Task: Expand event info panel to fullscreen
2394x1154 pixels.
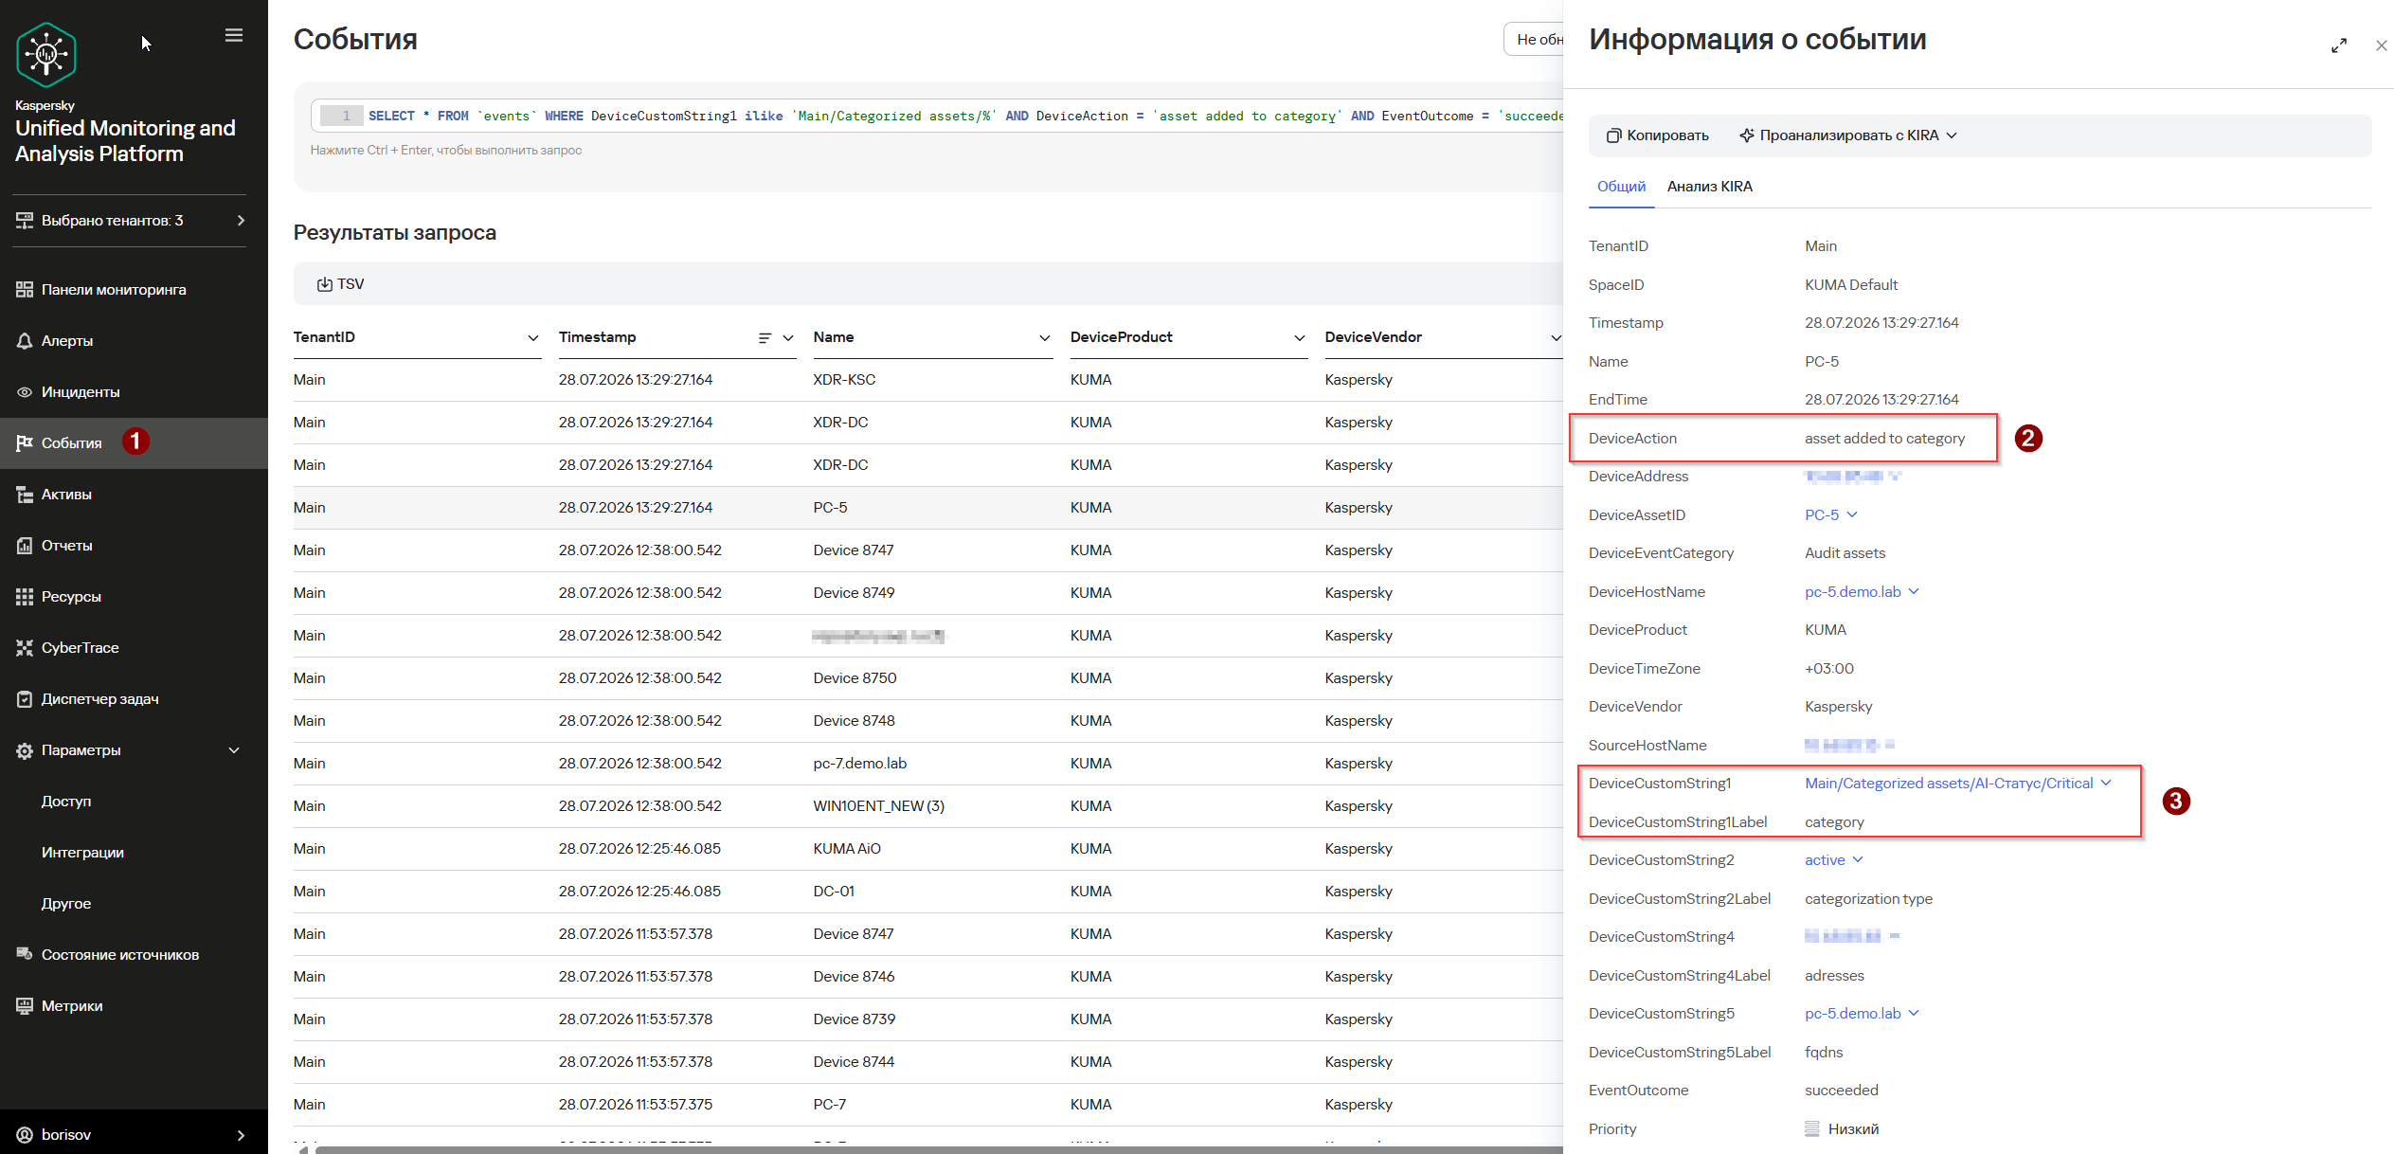Action: click(2339, 45)
